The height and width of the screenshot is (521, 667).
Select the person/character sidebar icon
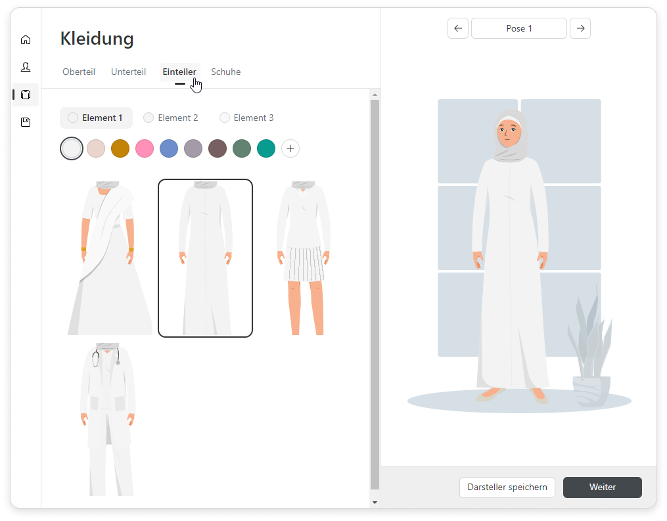(26, 67)
